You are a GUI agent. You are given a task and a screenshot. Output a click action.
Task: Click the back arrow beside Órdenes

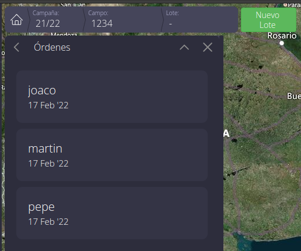[16, 47]
